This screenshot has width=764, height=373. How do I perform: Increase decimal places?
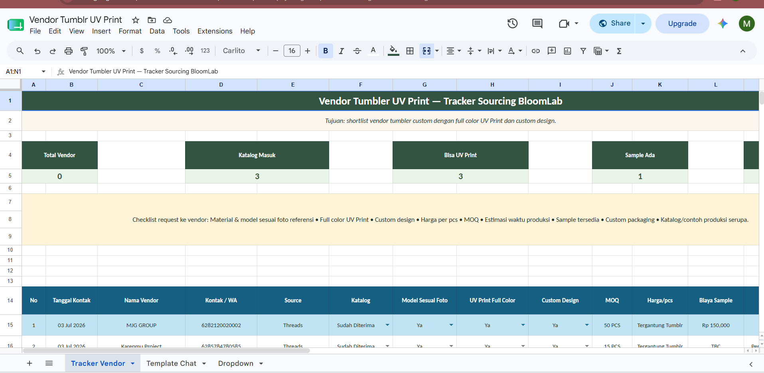[x=189, y=51]
